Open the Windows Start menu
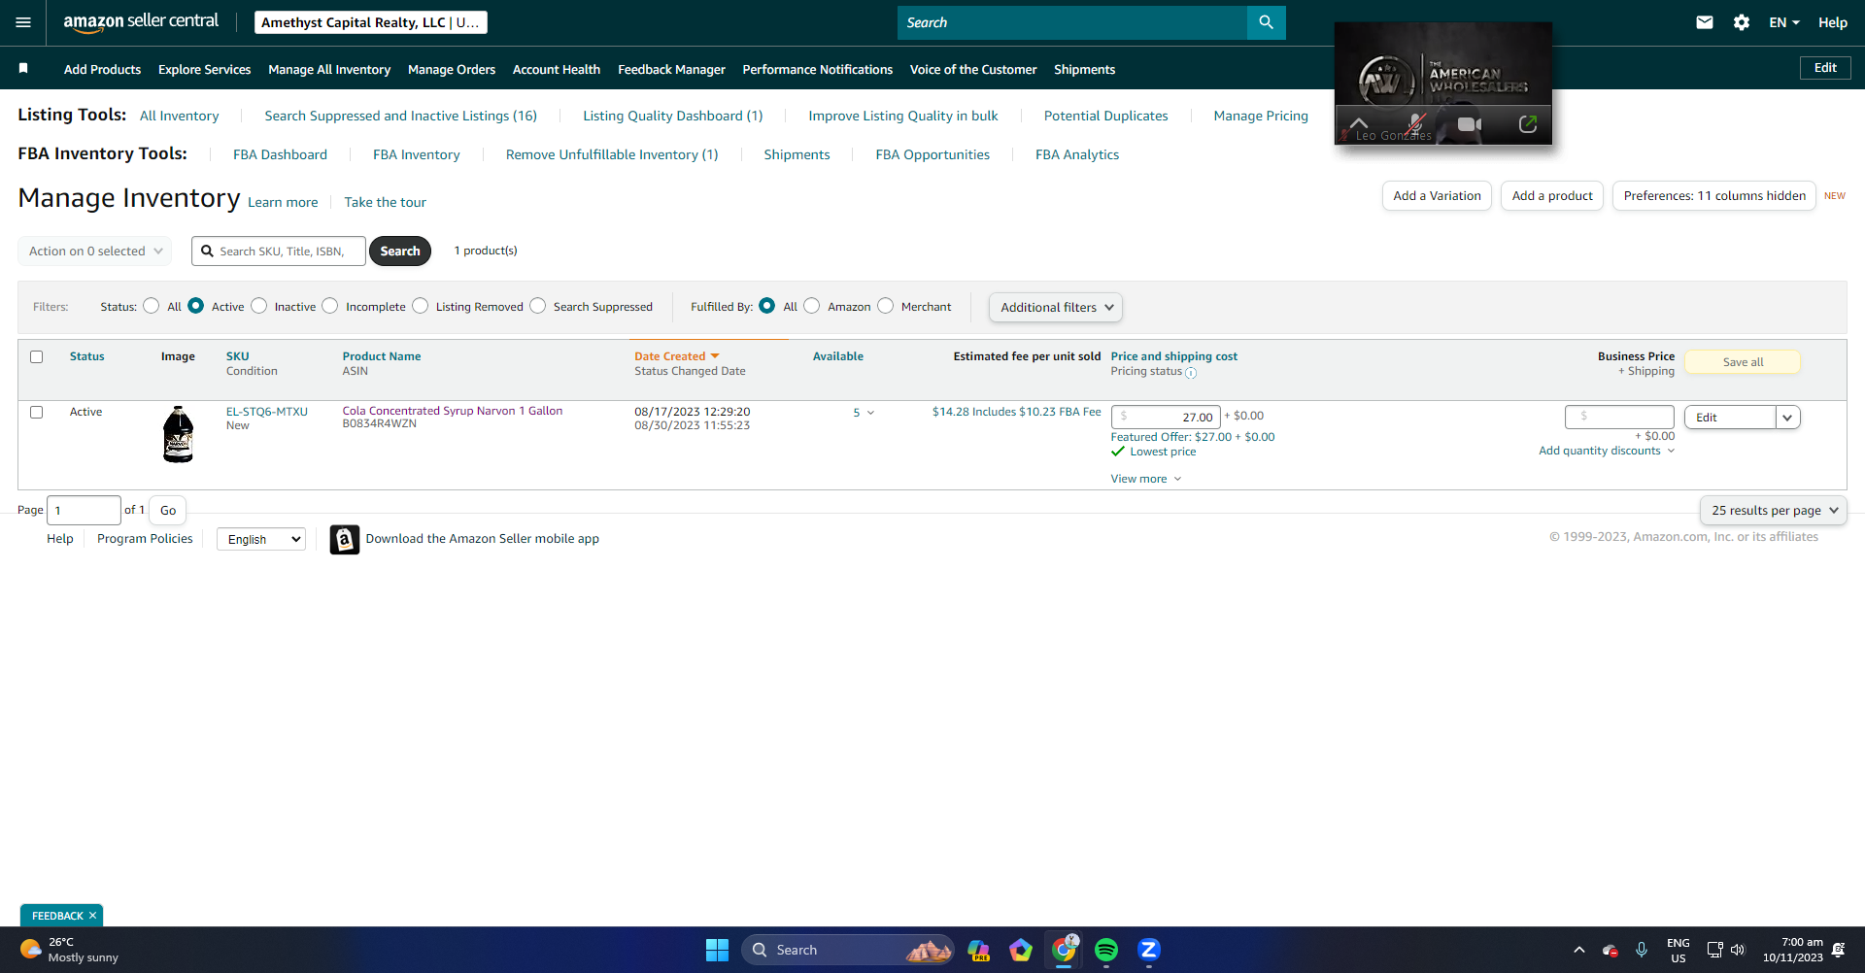The width and height of the screenshot is (1865, 973). 717,950
